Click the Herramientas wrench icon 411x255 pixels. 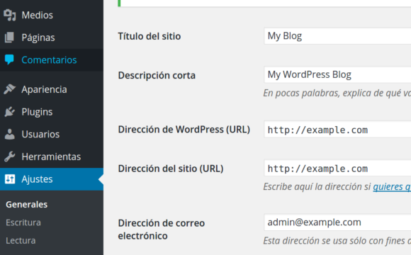tap(10, 157)
